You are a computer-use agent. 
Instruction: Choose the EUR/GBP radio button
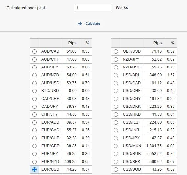pyautogui.click(x=34, y=146)
